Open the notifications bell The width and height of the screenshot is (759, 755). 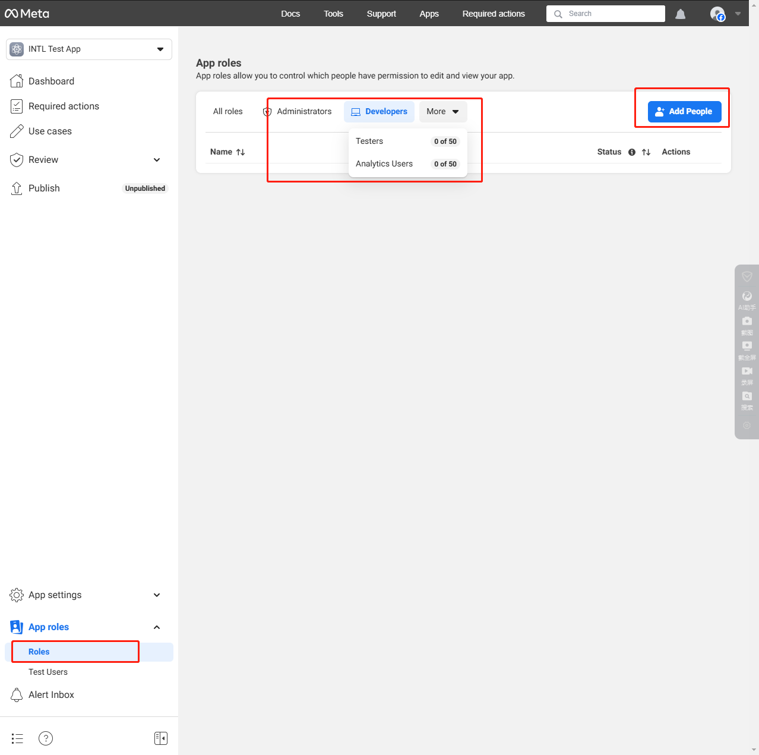680,14
